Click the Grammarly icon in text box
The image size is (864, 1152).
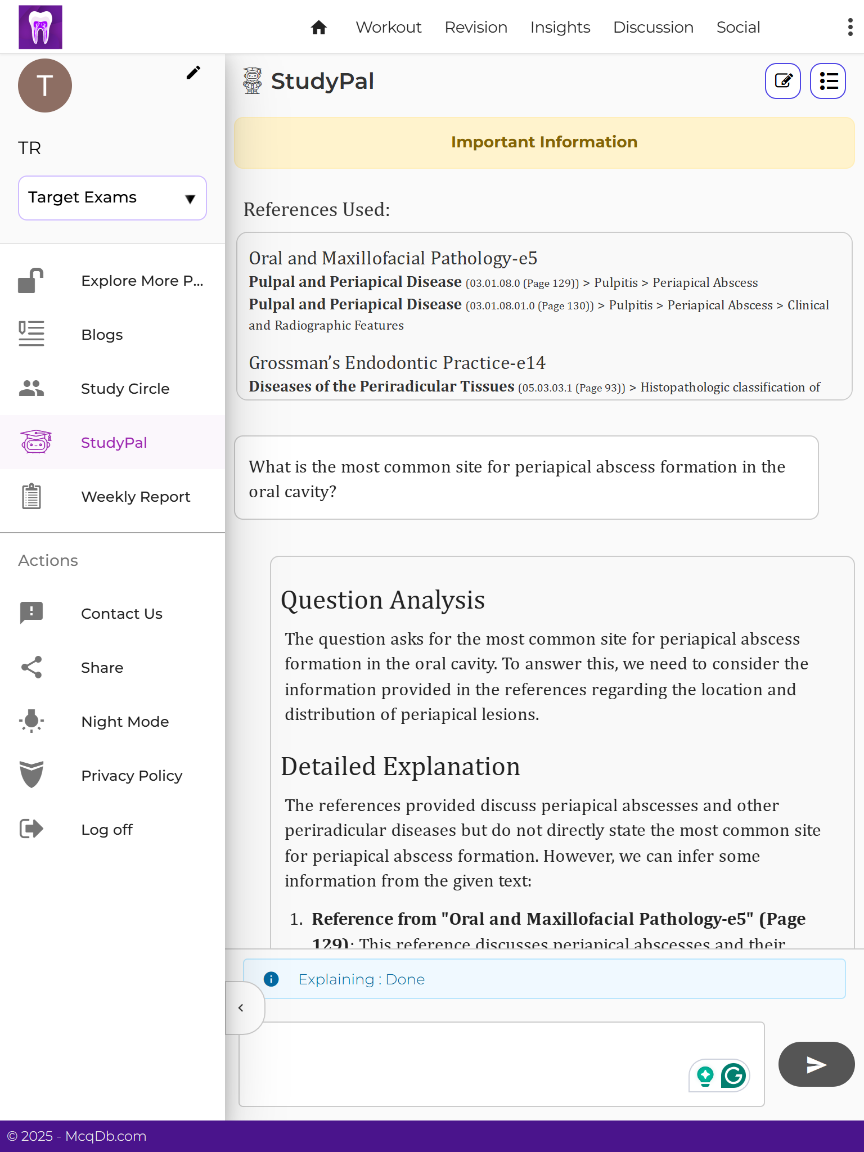point(733,1076)
